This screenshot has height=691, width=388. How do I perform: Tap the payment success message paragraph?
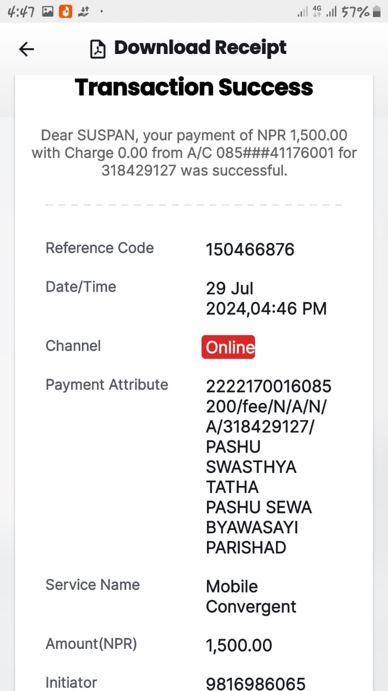pos(194,153)
